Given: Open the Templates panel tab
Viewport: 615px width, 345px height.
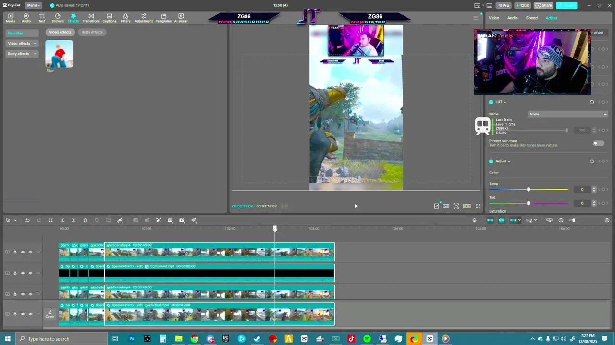Looking at the screenshot, I should coord(163,18).
